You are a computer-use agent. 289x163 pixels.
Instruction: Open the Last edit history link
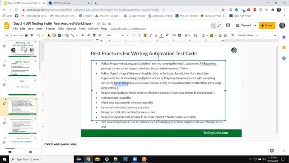[x=128, y=29]
